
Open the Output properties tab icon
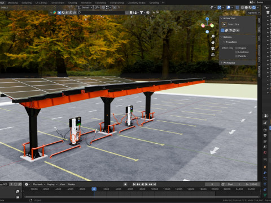point(265,135)
